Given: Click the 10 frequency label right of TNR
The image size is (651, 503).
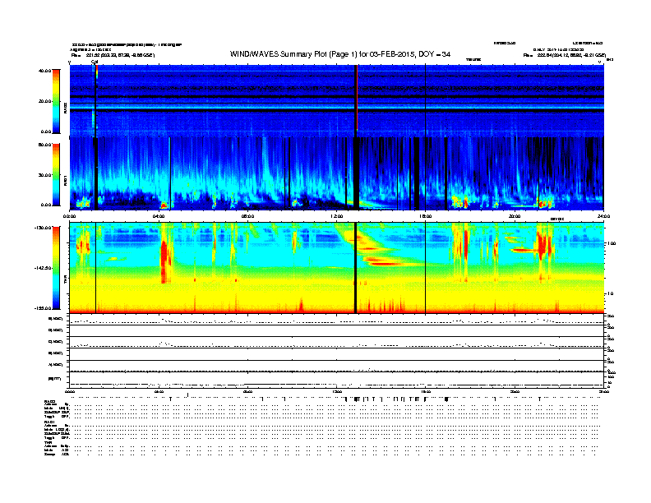Looking at the screenshot, I should coord(610,294).
